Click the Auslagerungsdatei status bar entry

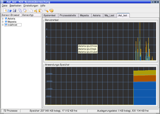pyautogui.click(x=123, y=111)
